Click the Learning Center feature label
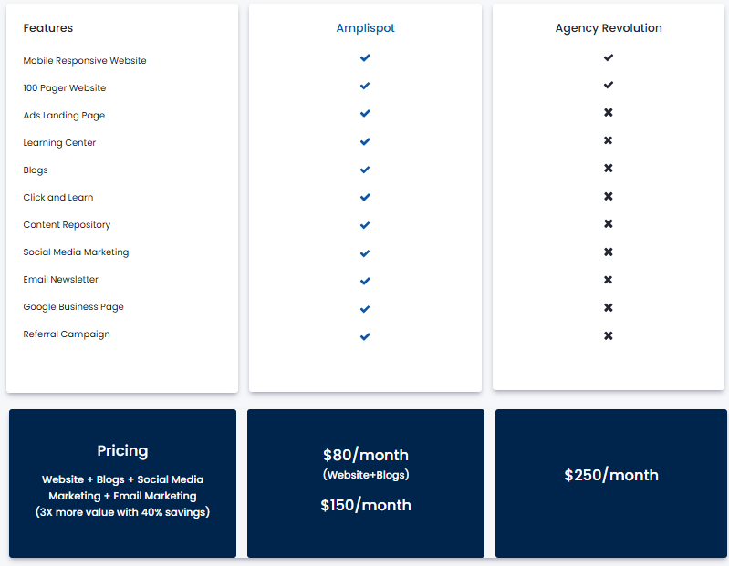 (59, 142)
